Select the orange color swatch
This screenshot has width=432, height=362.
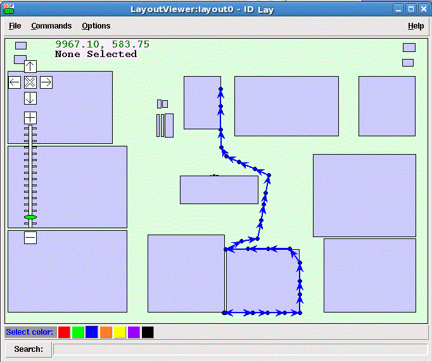[106, 332]
